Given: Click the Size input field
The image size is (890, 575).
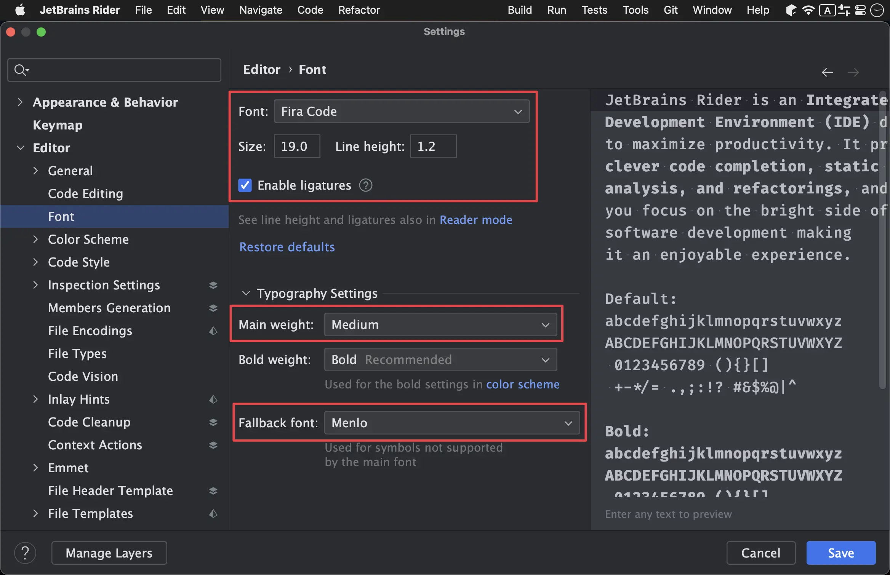Looking at the screenshot, I should coord(297,147).
